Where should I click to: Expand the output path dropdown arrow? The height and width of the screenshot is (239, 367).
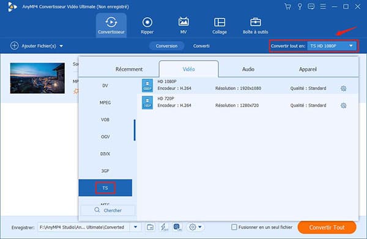click(136, 227)
